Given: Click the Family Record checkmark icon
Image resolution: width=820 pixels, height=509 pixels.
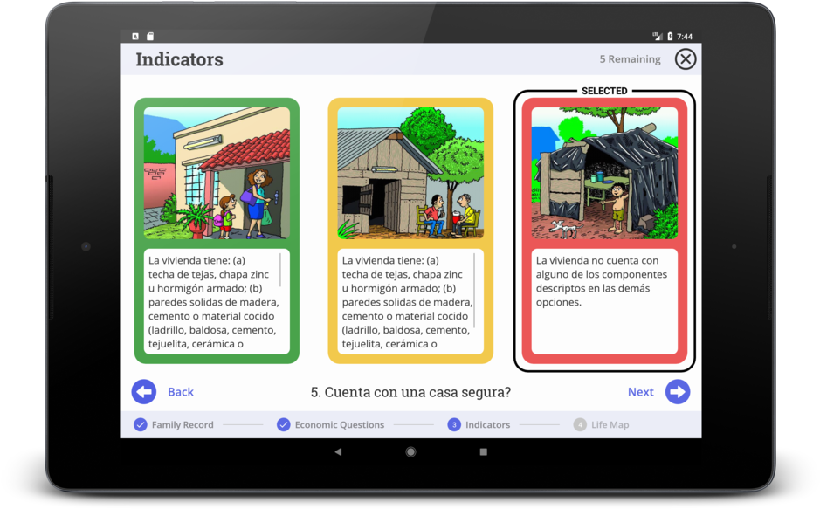Looking at the screenshot, I should (x=141, y=425).
